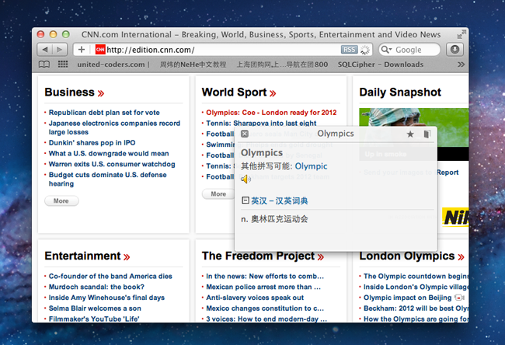The image size is (505, 345).
Task: Play pronunciation with the speaker icon
Action: coord(246,179)
